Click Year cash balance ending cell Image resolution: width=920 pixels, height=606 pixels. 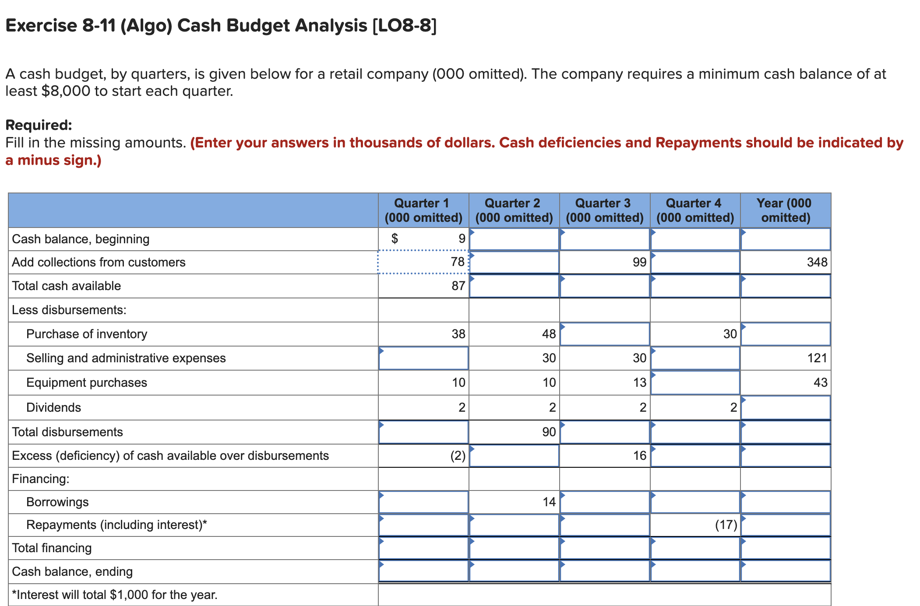click(786, 571)
